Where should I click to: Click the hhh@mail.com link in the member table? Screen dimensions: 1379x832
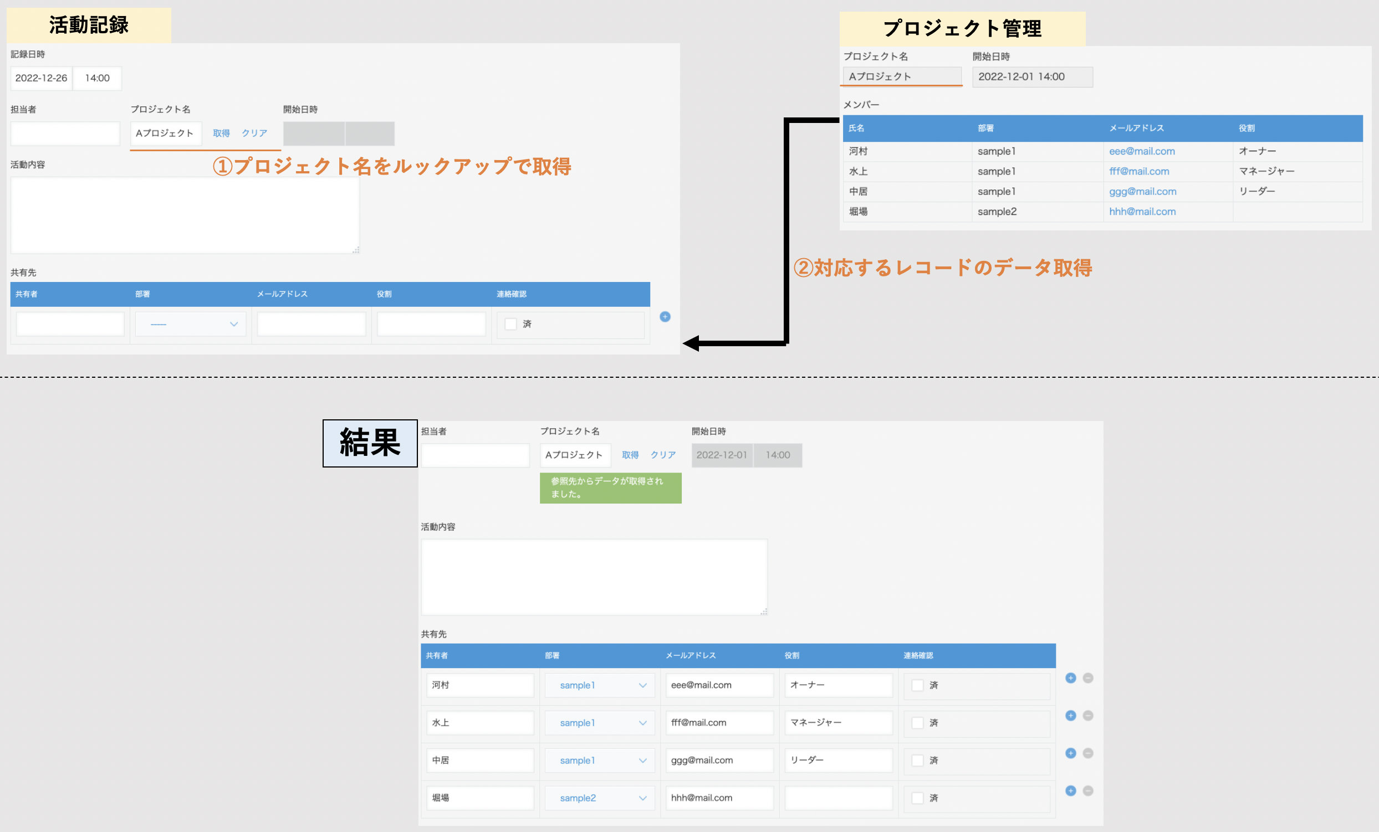[x=1142, y=212]
